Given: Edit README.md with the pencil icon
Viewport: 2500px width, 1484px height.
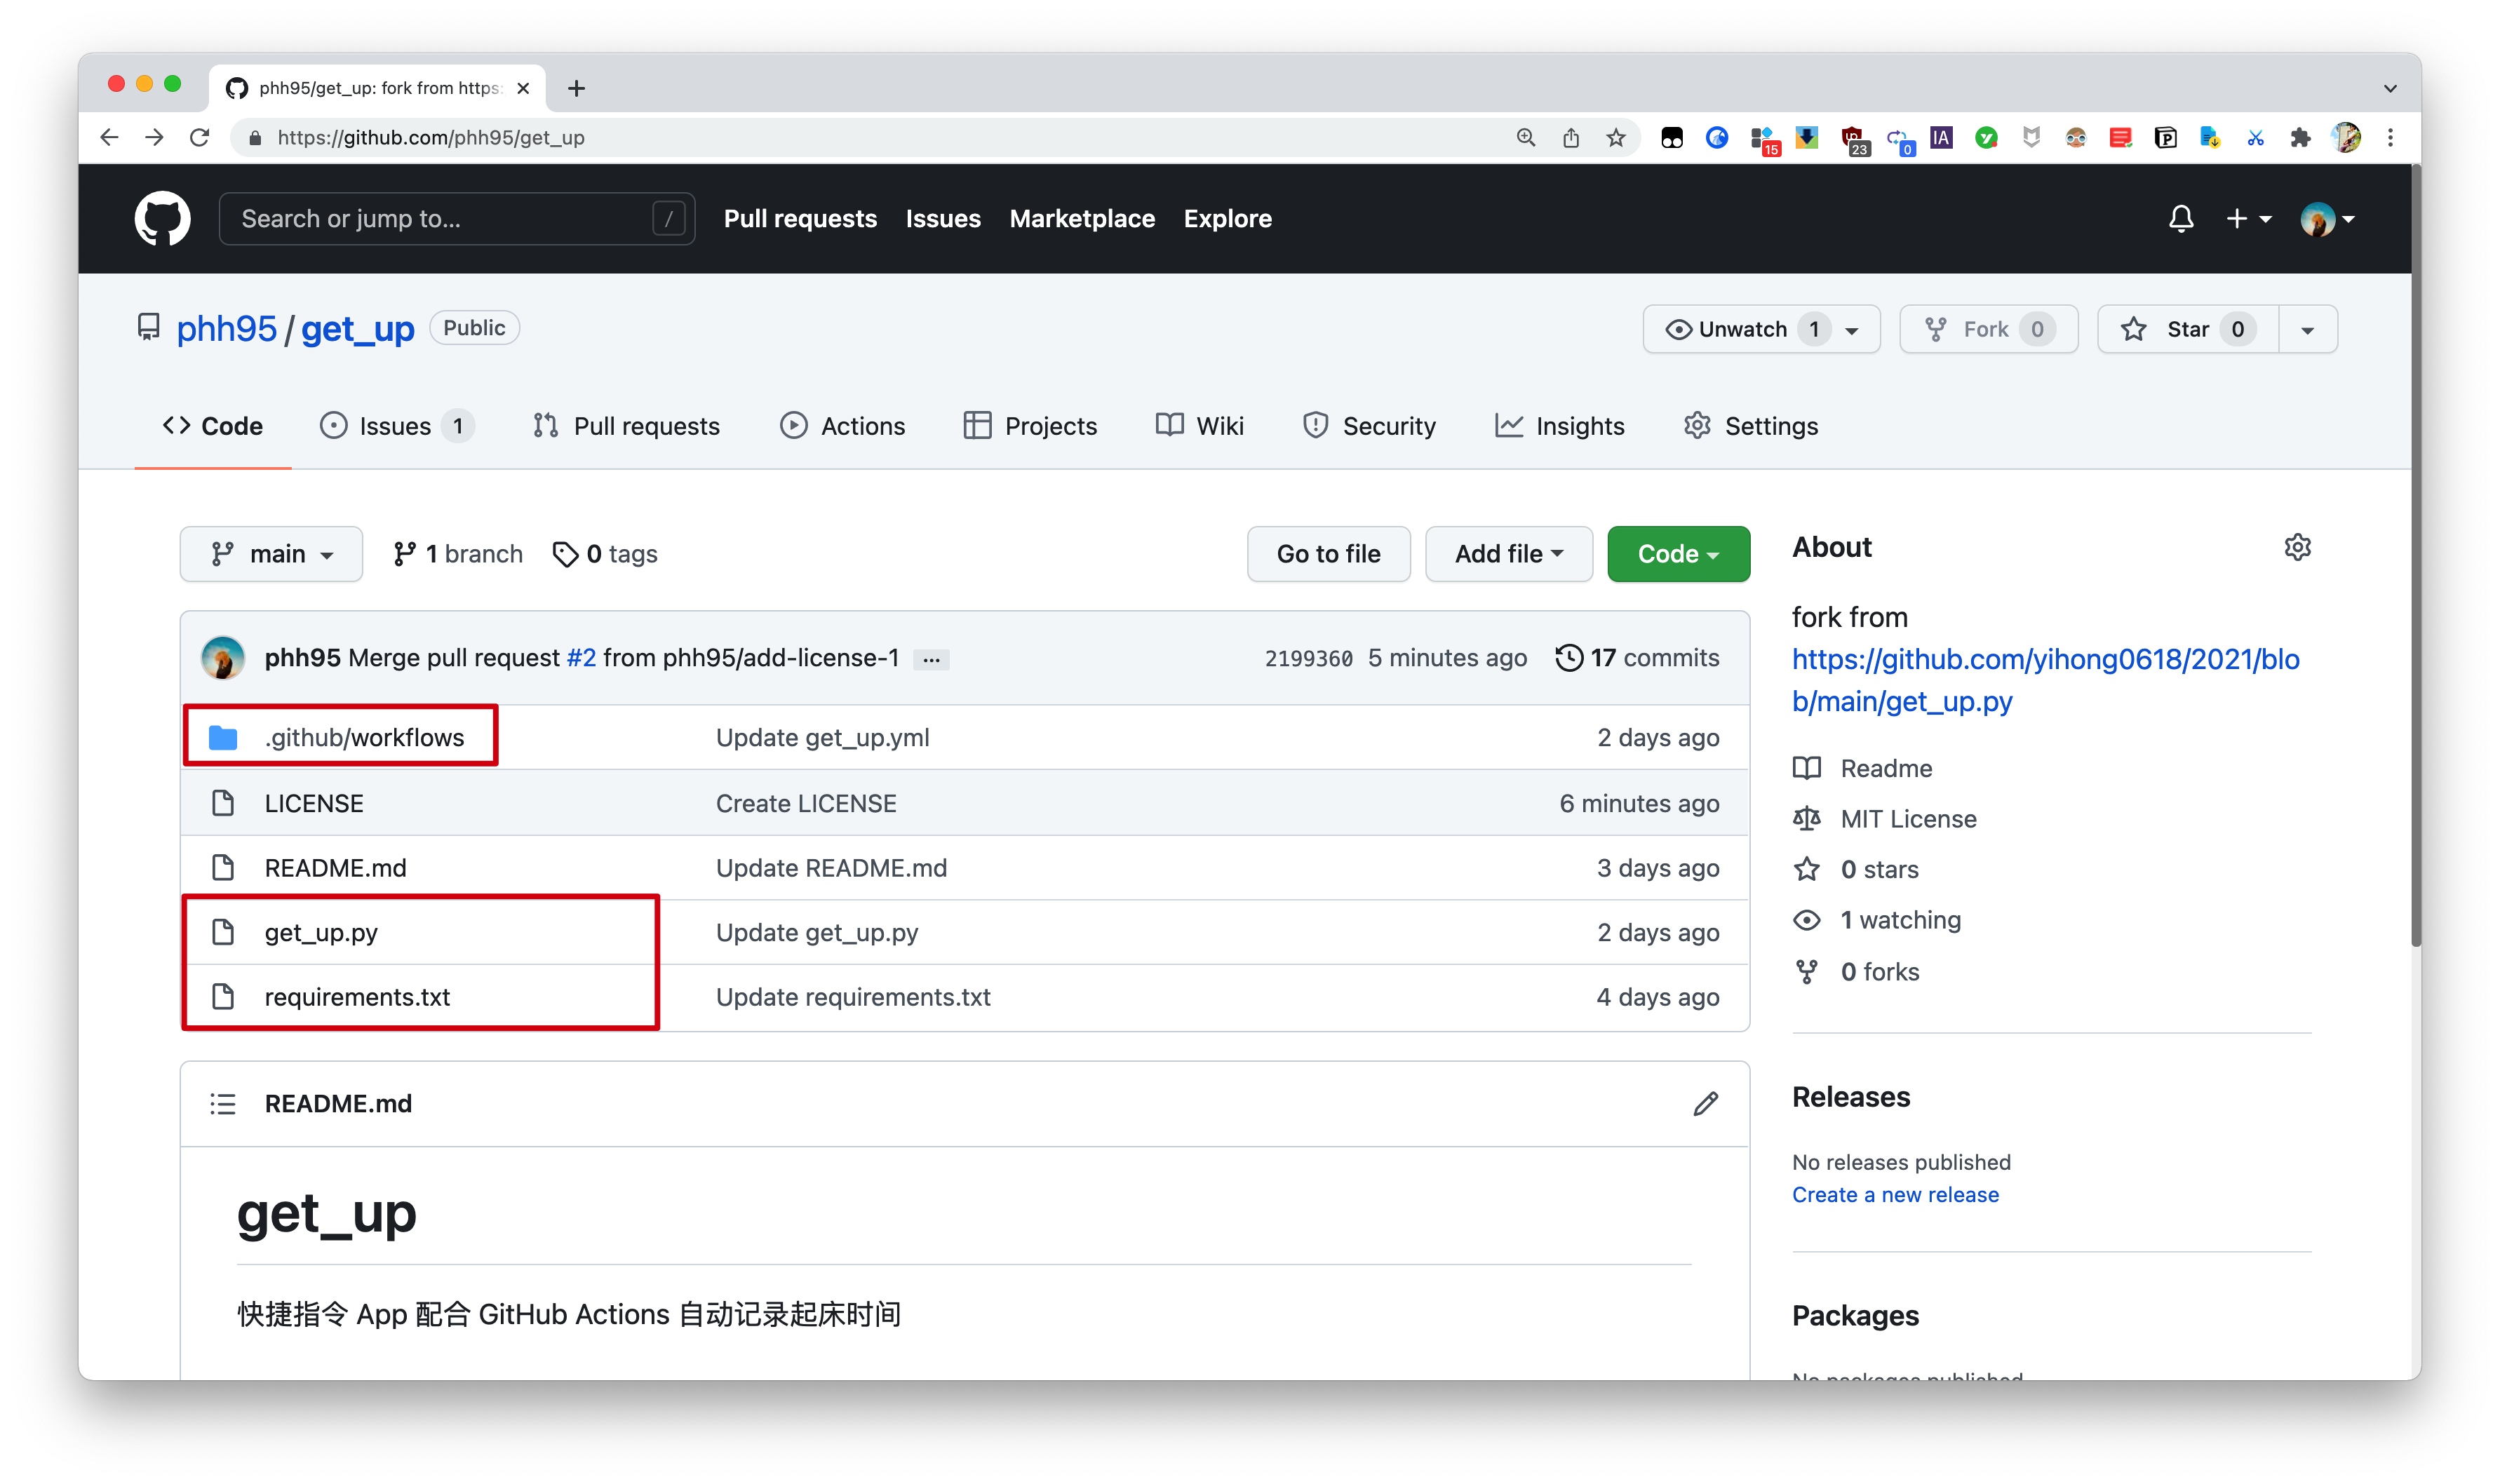Looking at the screenshot, I should (x=1705, y=1103).
